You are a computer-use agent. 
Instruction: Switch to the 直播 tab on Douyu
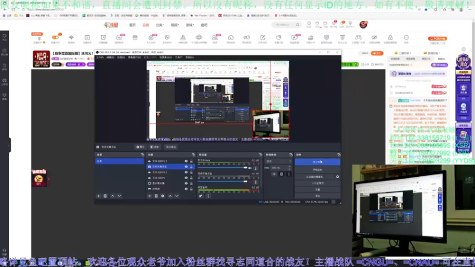pos(145,25)
